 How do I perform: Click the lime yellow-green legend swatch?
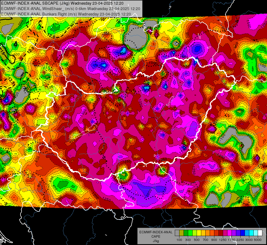194,233
